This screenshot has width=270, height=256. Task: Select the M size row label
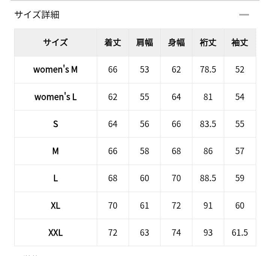pyautogui.click(x=55, y=151)
